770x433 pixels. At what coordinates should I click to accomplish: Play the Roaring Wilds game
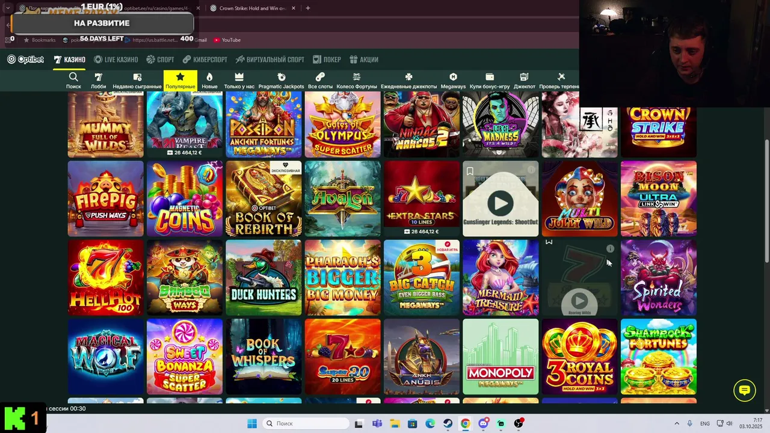point(579,300)
